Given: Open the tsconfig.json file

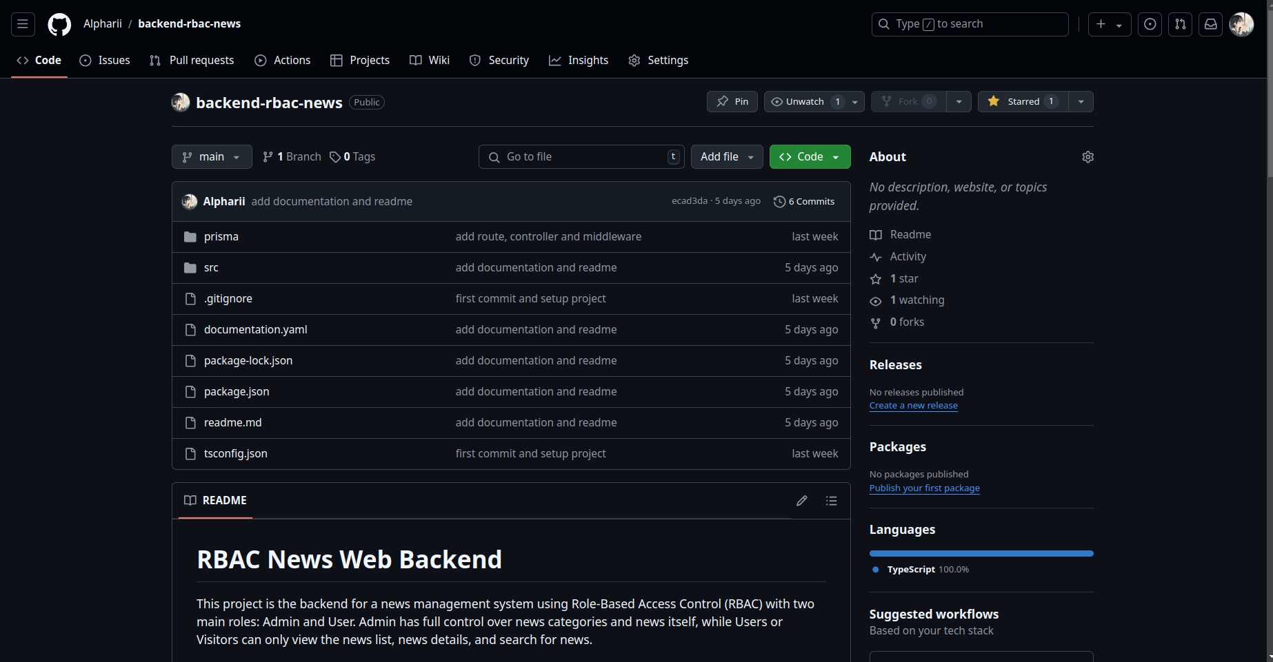Looking at the screenshot, I should click(236, 454).
